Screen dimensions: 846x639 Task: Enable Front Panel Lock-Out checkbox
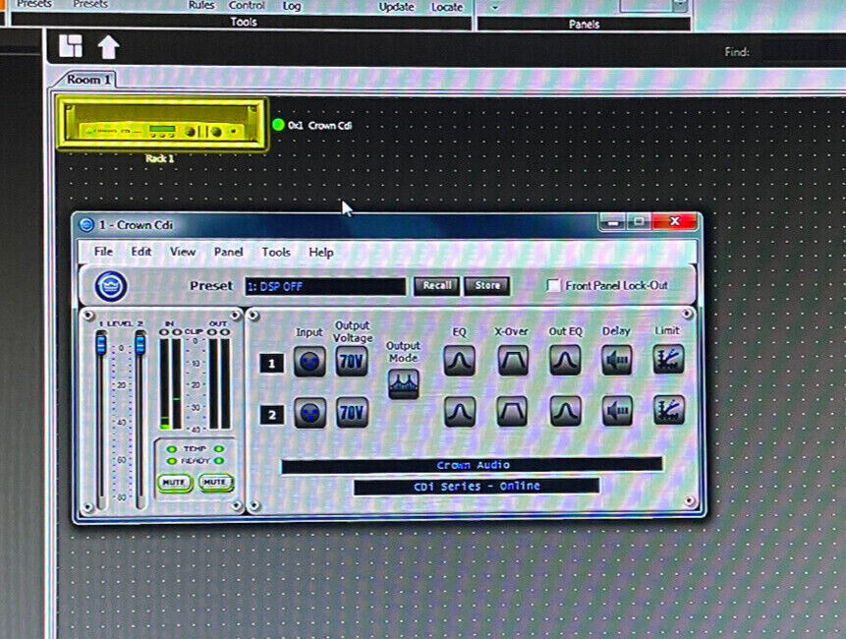pos(553,285)
